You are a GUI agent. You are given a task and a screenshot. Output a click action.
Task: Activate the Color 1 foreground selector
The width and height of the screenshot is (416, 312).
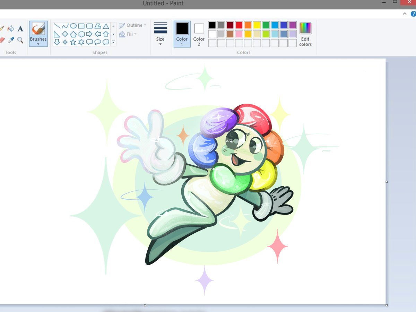pos(182,34)
